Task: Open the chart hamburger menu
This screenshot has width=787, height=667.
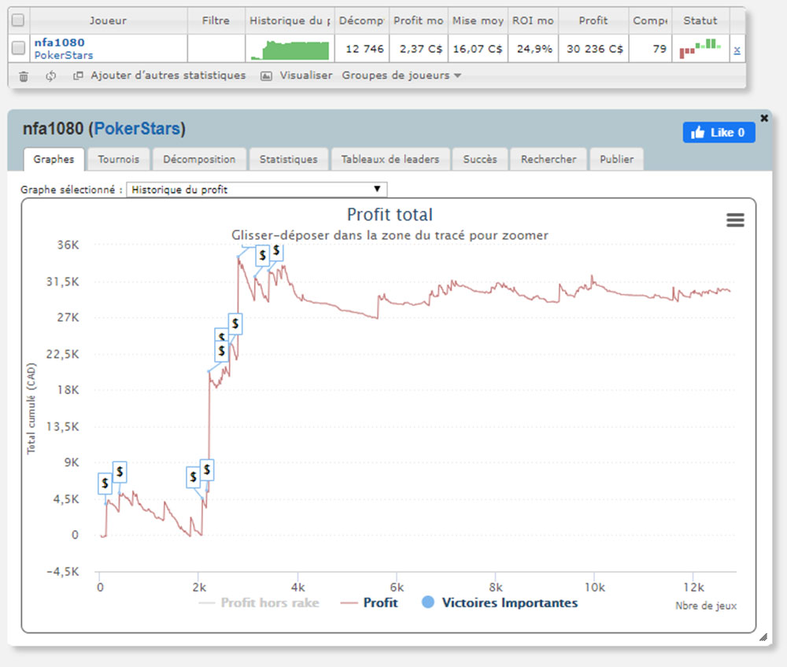Action: 735,220
